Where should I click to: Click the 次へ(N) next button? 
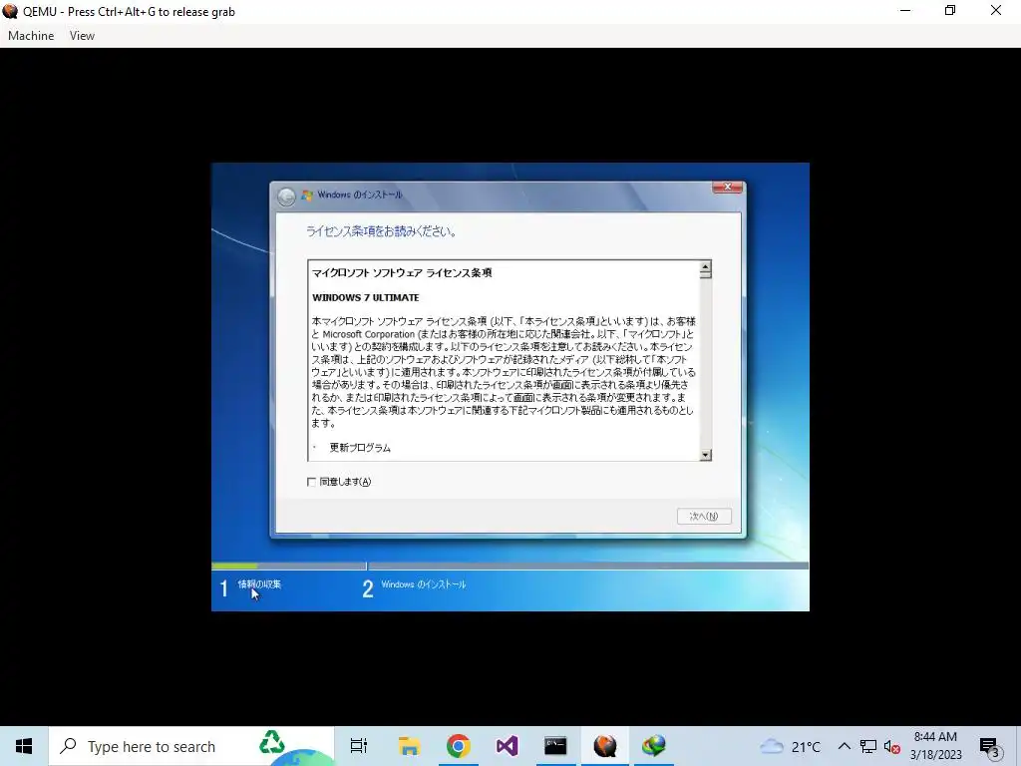coord(704,516)
